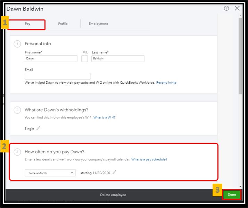
Task: Click into the First name field
Action: [x=51, y=59]
